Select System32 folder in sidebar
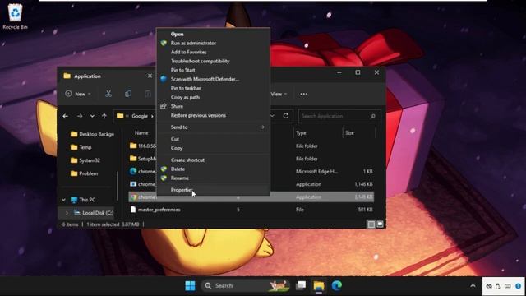 click(85, 160)
